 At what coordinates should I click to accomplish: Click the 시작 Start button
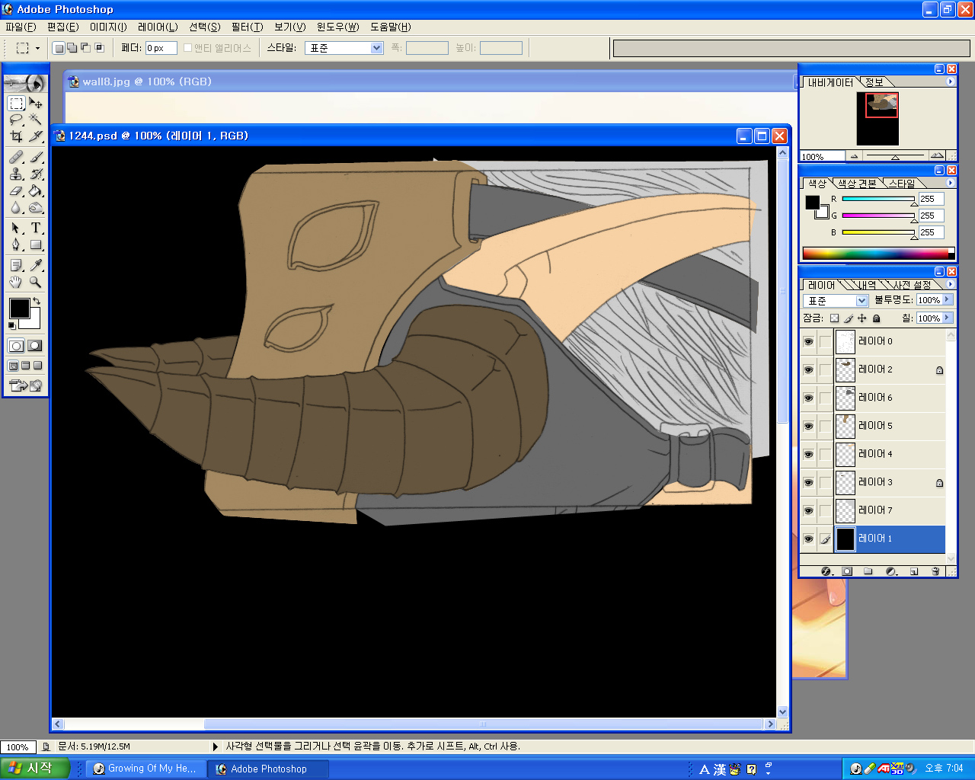[x=34, y=769]
